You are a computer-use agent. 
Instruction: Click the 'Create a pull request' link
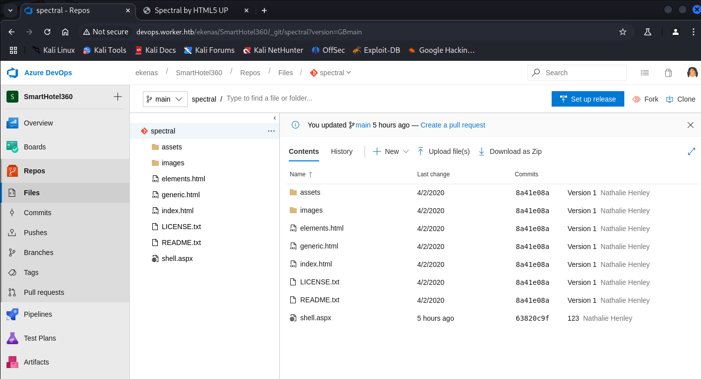[x=453, y=125]
